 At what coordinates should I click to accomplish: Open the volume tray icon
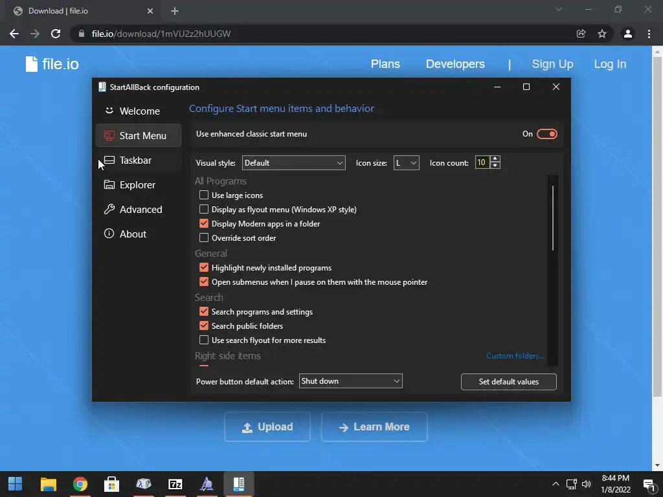(x=586, y=484)
